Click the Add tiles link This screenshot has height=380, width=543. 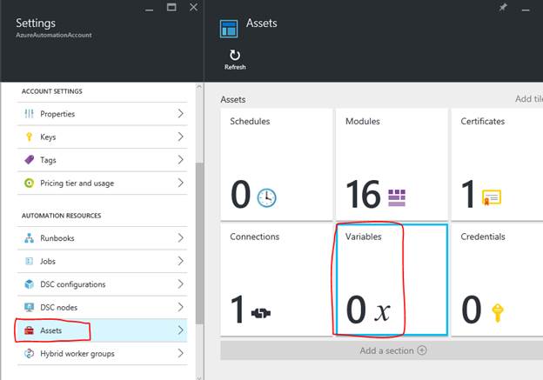[x=529, y=99]
